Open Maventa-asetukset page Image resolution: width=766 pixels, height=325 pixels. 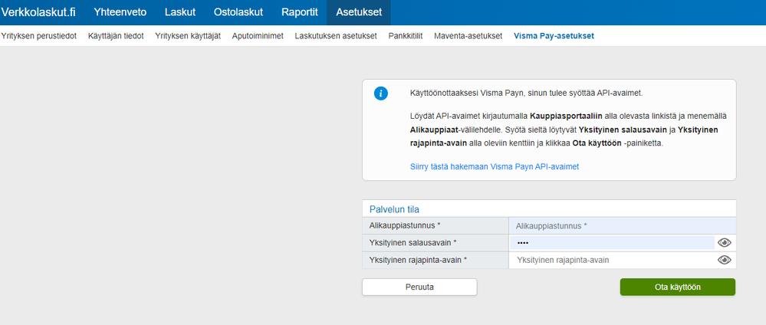[468, 36]
